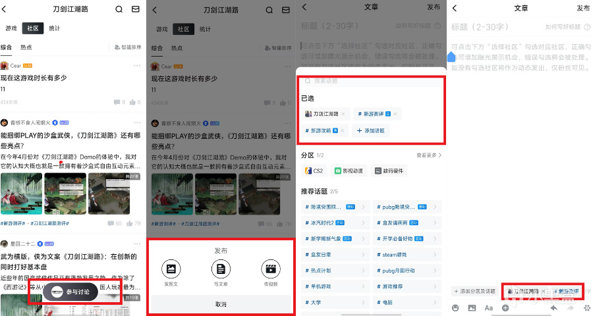Tap 添加话题 in the 已选 section

pos(371,131)
